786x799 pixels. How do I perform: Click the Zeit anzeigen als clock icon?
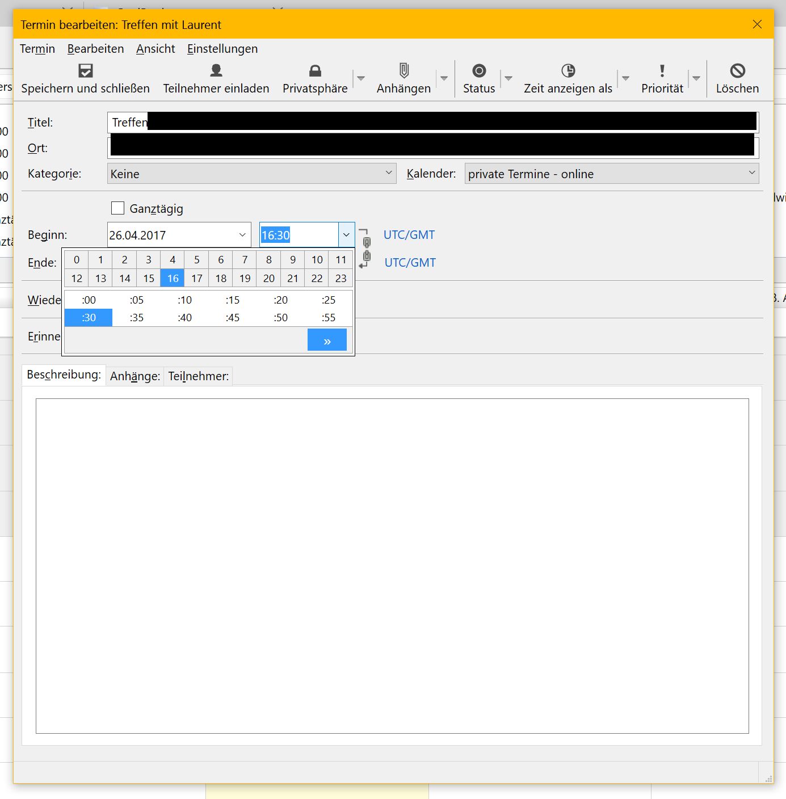tap(568, 70)
